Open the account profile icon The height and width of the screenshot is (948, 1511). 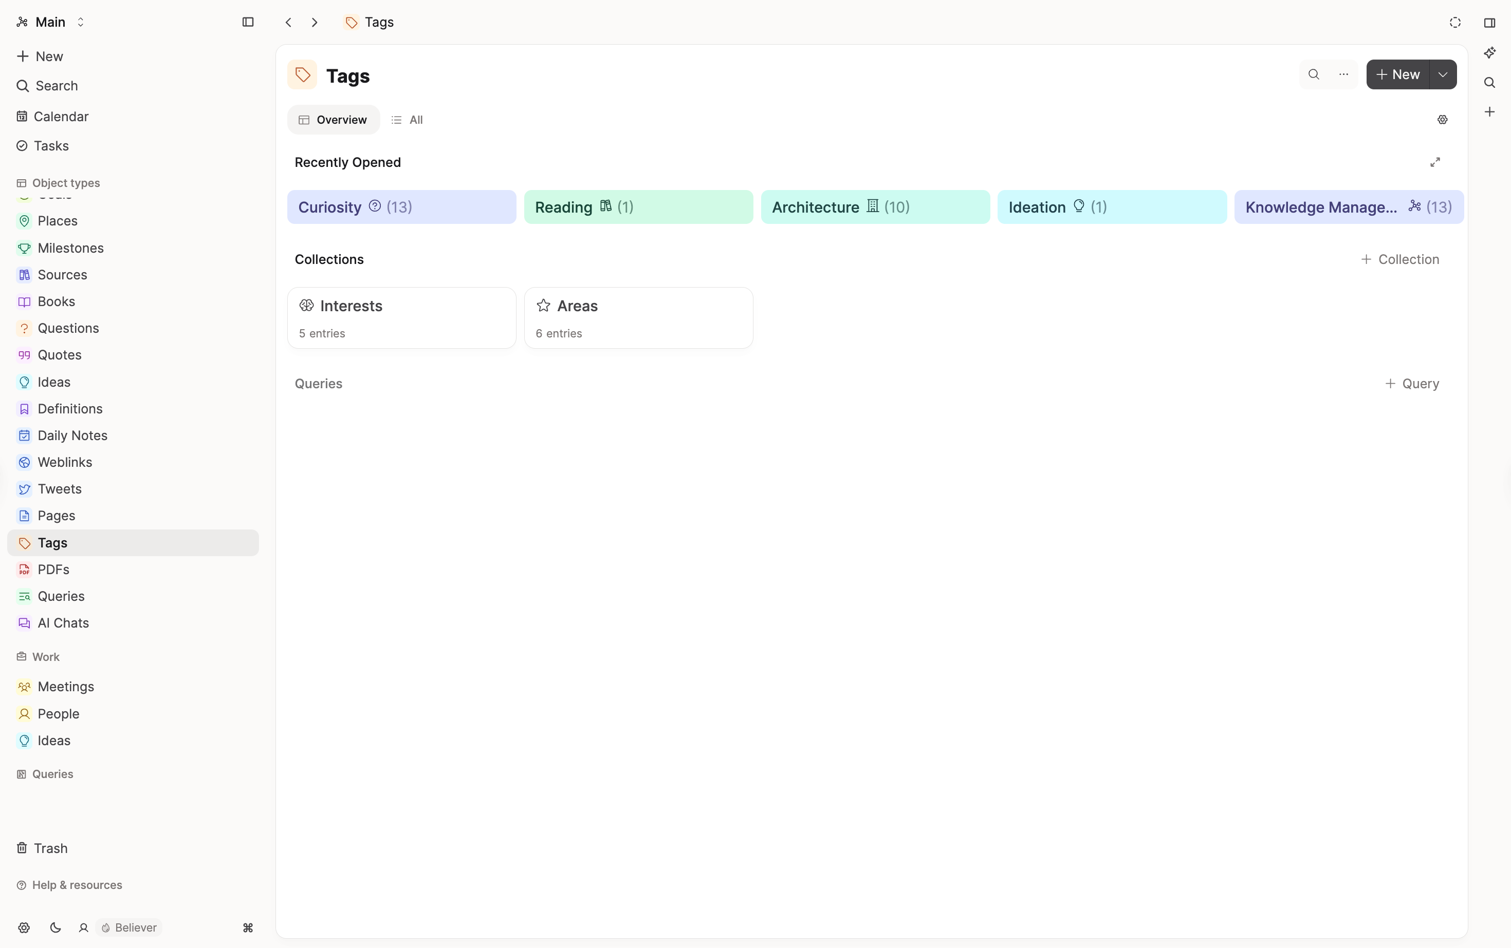click(83, 928)
